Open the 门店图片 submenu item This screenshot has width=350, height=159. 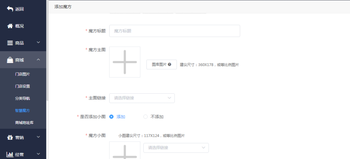23,74
